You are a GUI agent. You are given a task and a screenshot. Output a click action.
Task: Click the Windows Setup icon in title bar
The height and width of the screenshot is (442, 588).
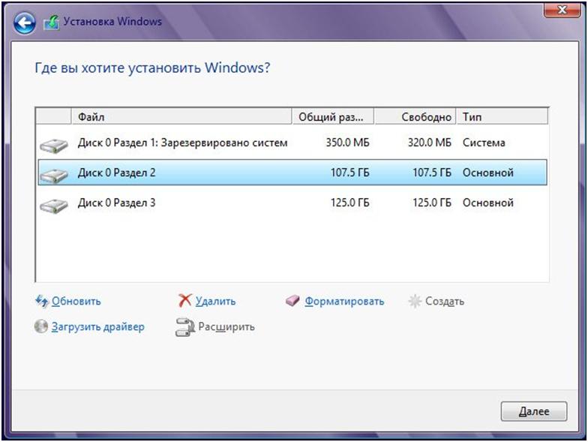tap(51, 23)
